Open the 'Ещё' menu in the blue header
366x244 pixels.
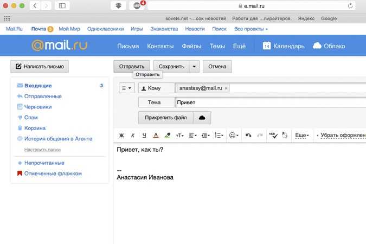point(239,46)
